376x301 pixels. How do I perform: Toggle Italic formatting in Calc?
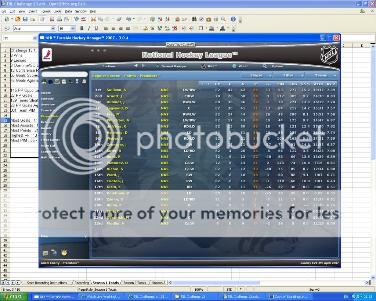click(89, 28)
